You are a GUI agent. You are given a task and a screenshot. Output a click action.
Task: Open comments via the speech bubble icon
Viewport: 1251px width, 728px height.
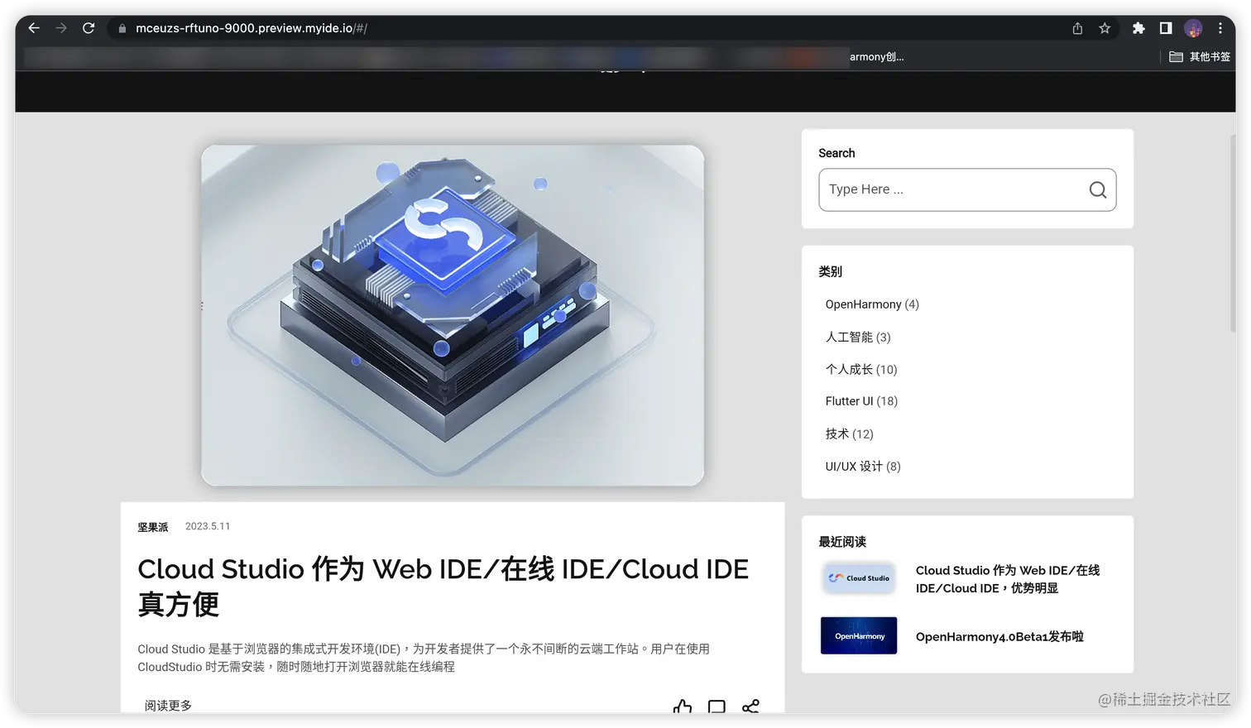click(x=716, y=708)
